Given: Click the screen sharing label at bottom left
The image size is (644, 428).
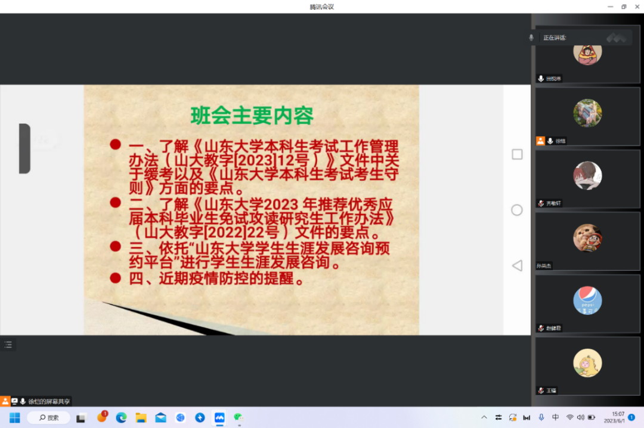Looking at the screenshot, I should point(48,401).
